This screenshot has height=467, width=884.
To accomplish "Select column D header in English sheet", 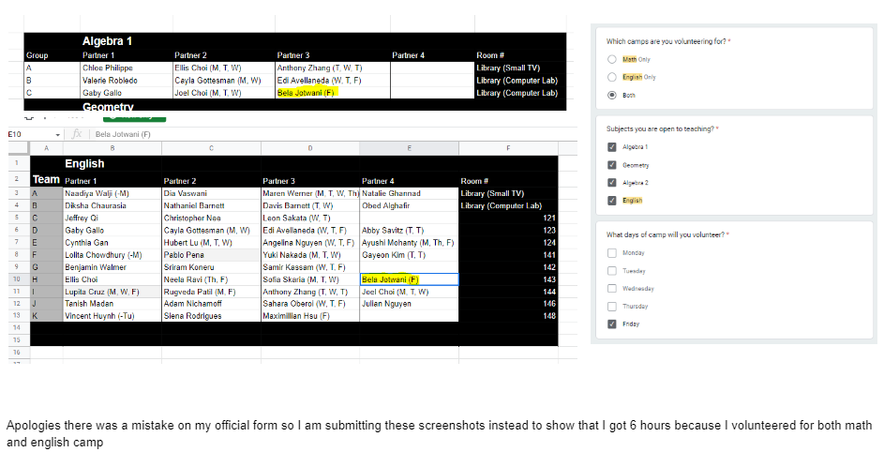I will (310, 148).
